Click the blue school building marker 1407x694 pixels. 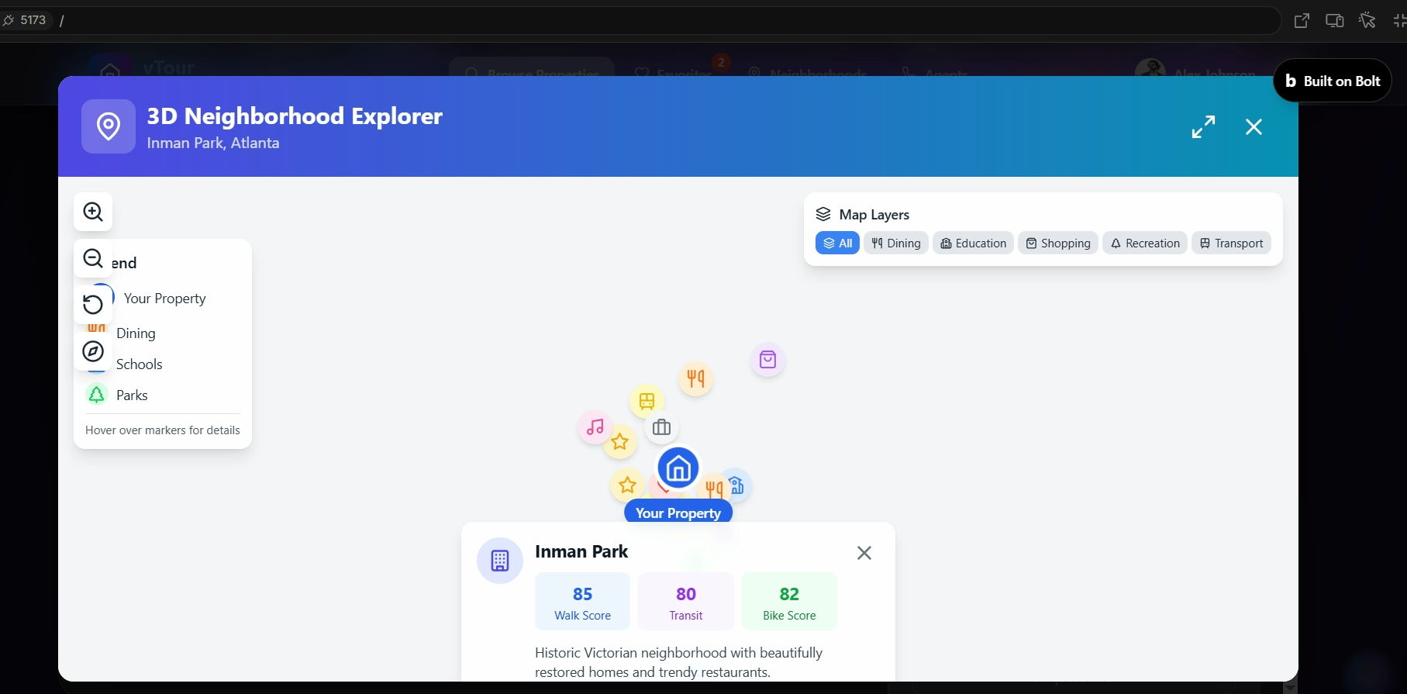(736, 485)
